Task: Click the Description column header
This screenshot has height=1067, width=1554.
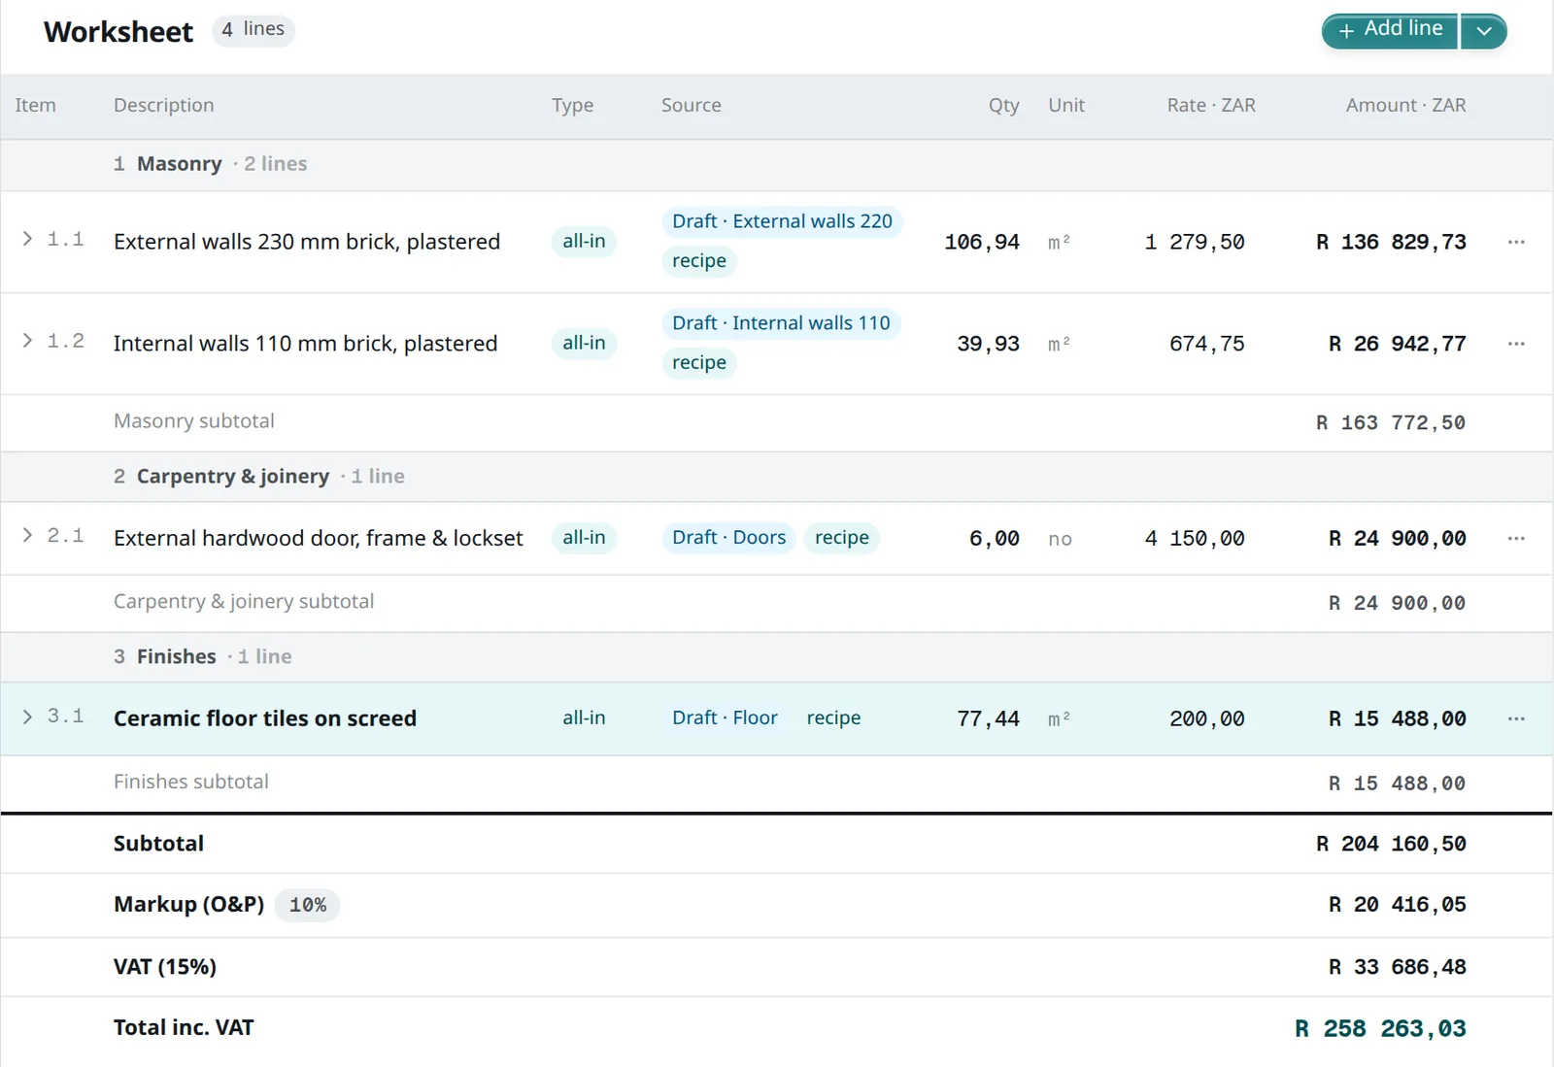Action: [x=163, y=105]
